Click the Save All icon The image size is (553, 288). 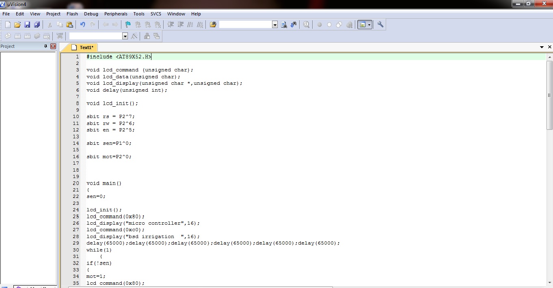pyautogui.click(x=37, y=25)
